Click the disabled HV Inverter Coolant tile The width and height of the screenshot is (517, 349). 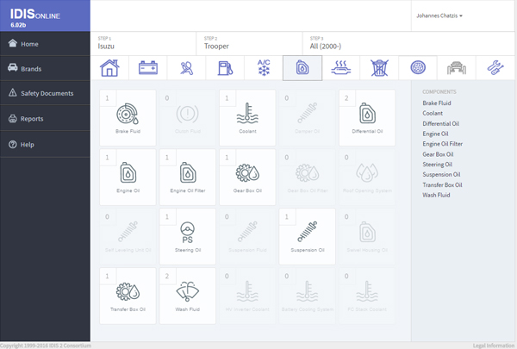(247, 296)
